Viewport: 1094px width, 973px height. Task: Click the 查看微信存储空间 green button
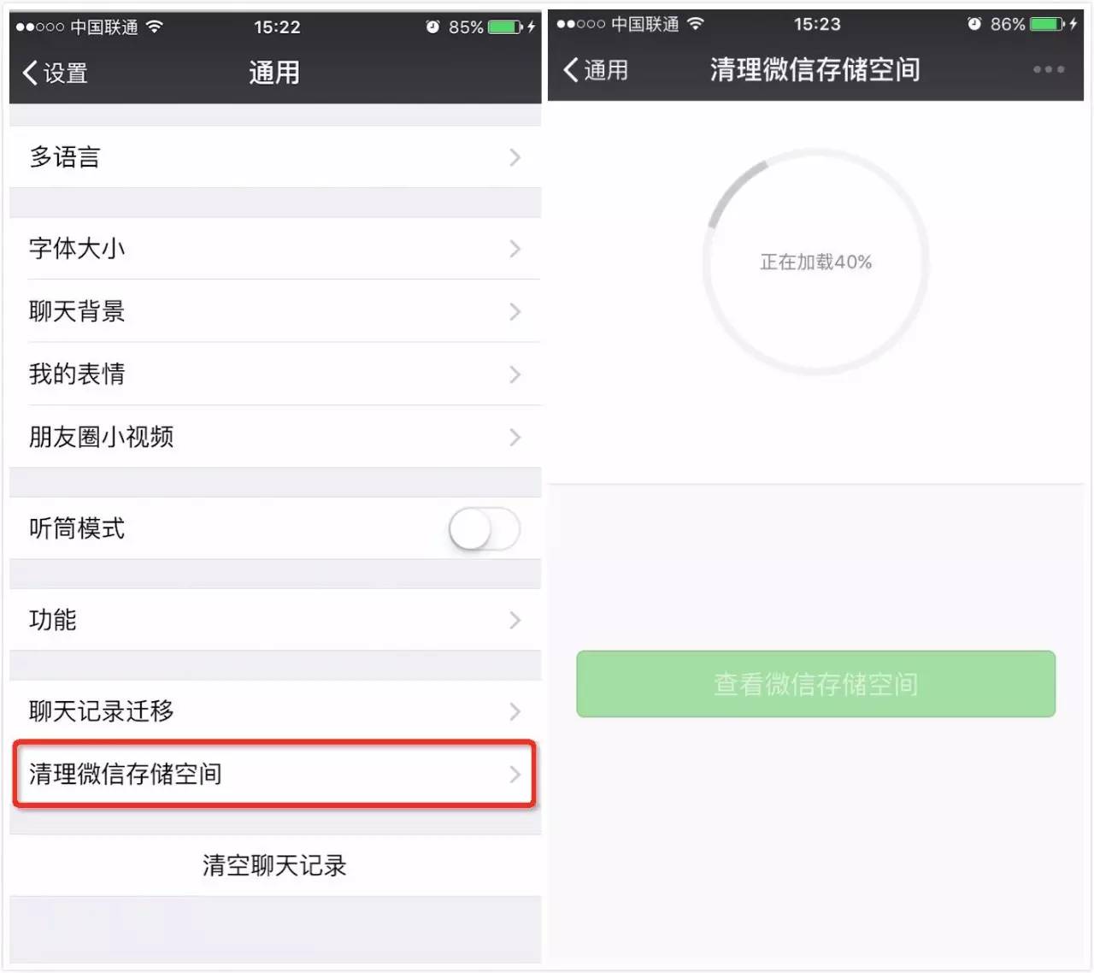tap(815, 684)
